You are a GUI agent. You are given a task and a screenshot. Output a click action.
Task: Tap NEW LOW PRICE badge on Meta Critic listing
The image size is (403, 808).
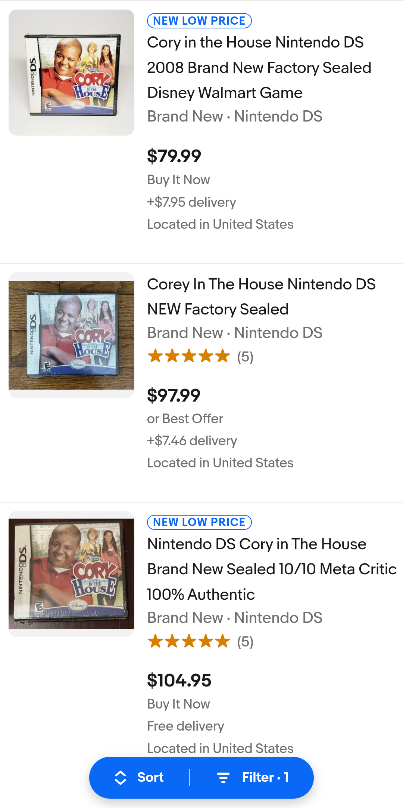click(x=199, y=522)
